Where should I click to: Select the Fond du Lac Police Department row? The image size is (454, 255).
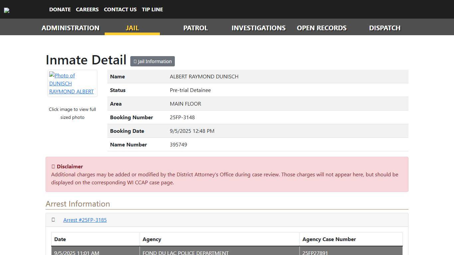185,253
